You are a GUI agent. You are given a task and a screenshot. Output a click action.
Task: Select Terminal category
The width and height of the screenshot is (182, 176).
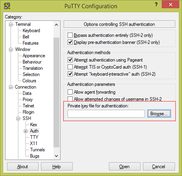pos(23,24)
